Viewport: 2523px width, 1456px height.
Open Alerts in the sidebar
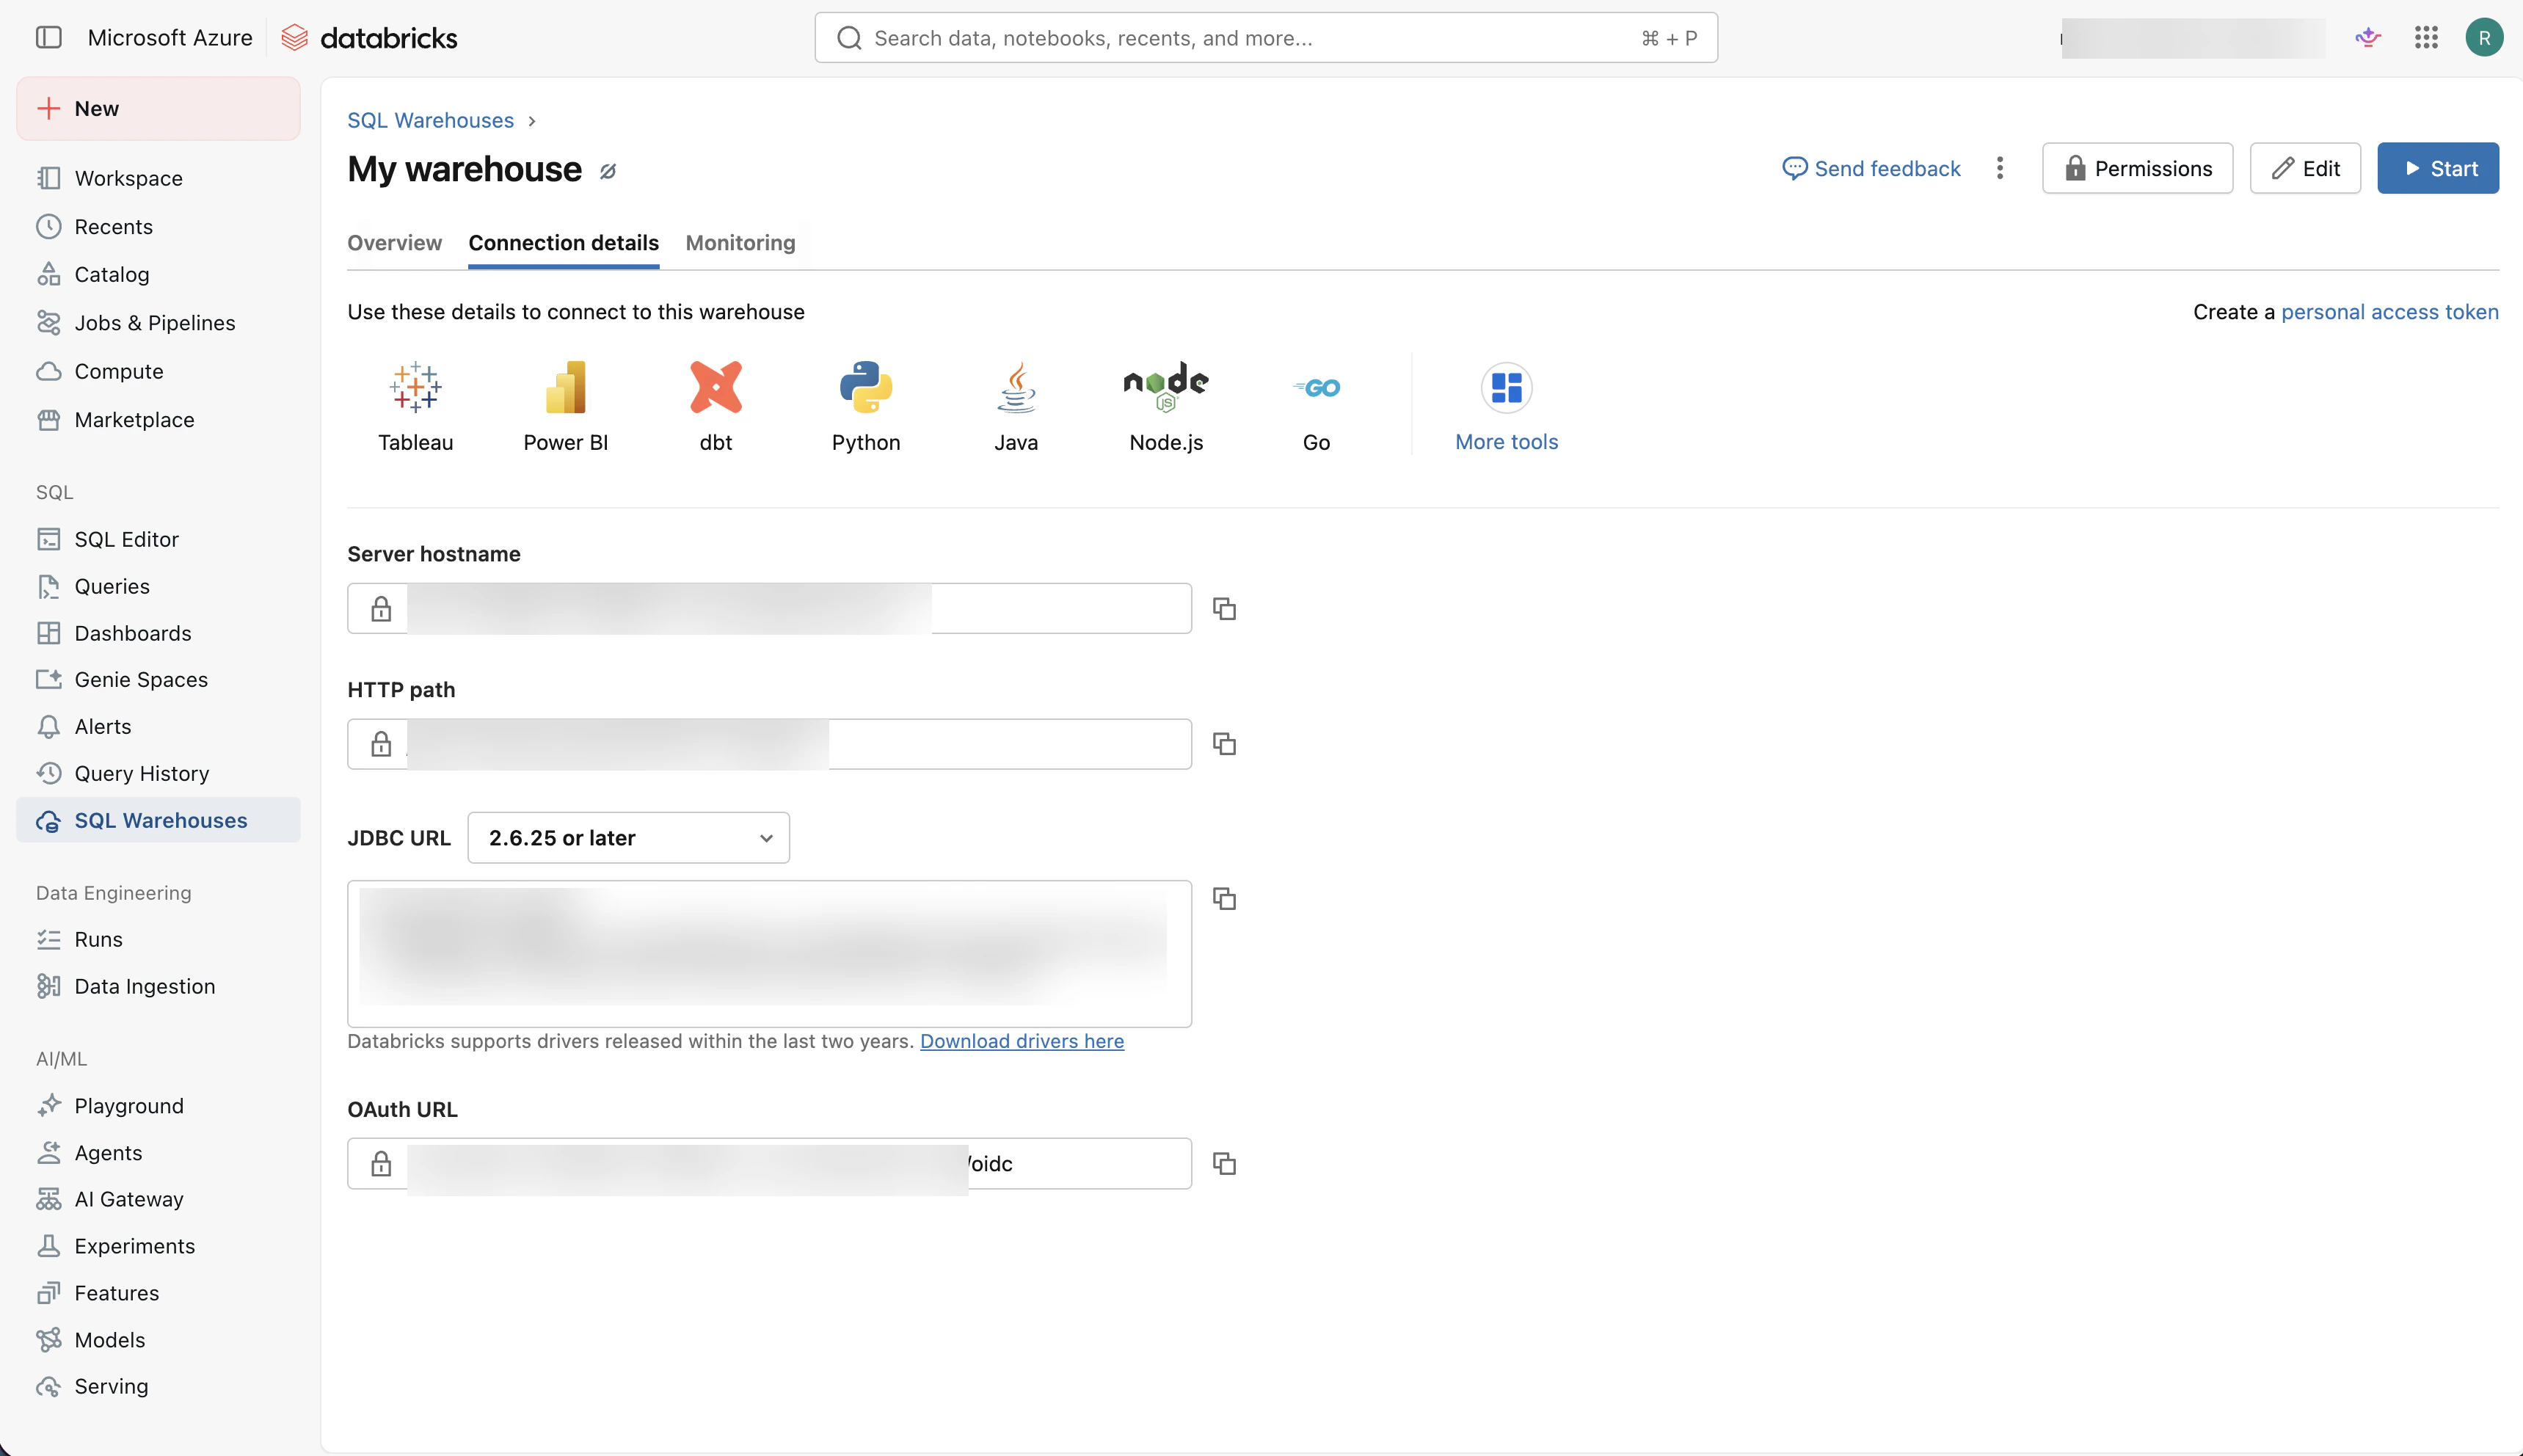158,726
